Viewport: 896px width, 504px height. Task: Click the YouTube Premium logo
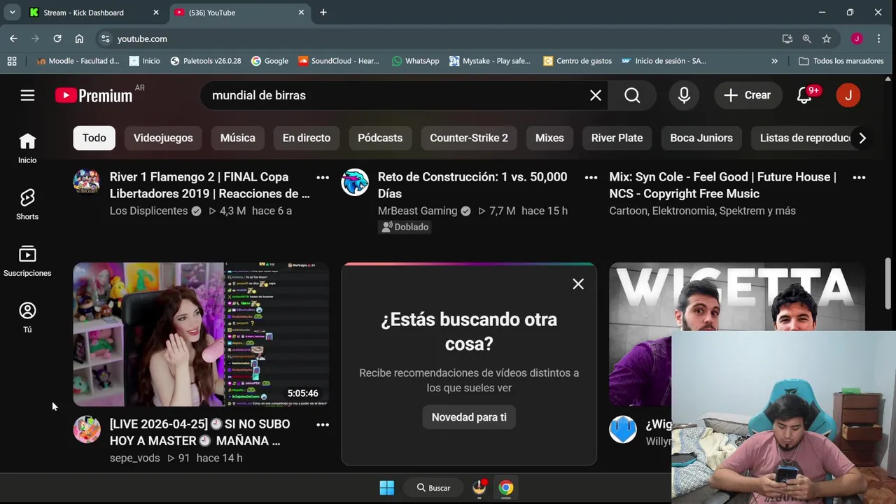click(x=94, y=95)
